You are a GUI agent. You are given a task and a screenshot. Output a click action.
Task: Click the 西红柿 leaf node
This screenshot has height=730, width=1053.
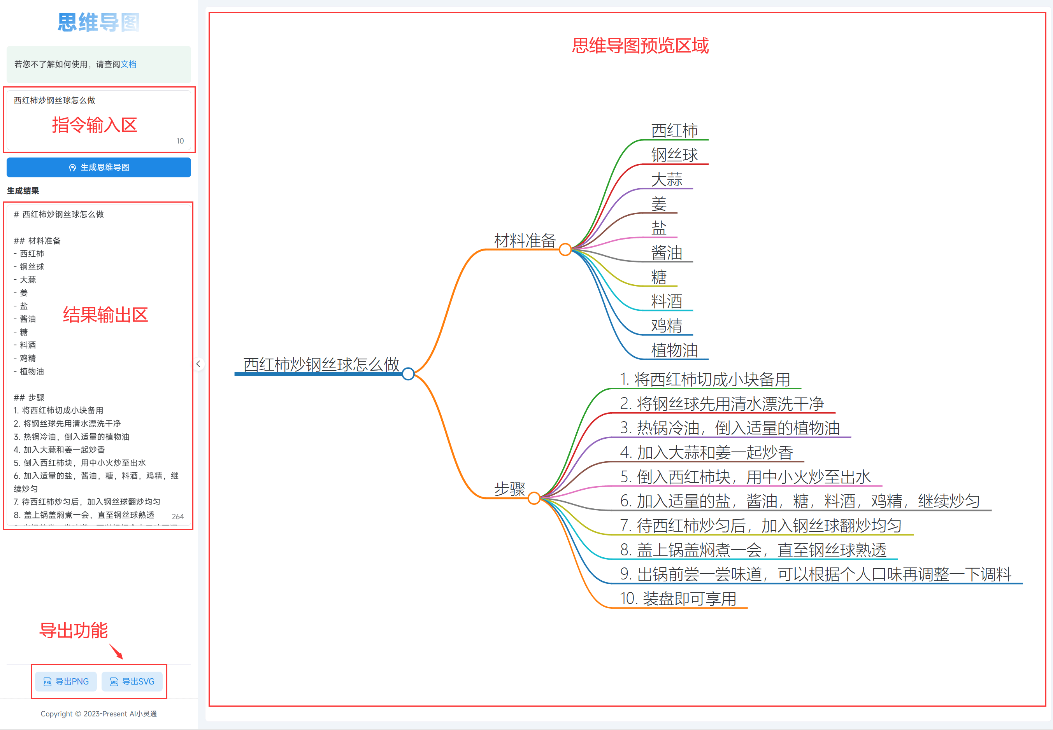coord(674,130)
